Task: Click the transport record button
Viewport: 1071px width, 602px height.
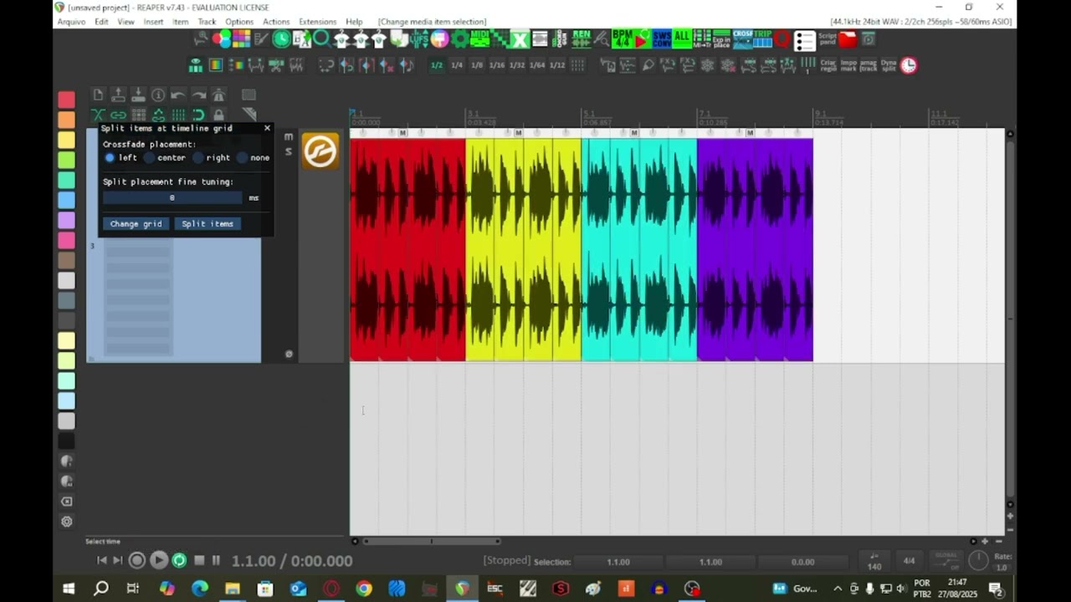Action: pos(137,560)
